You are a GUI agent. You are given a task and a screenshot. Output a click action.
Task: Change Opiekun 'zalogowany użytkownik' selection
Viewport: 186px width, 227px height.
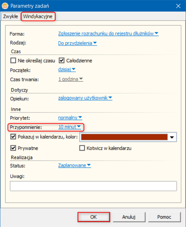85,98
